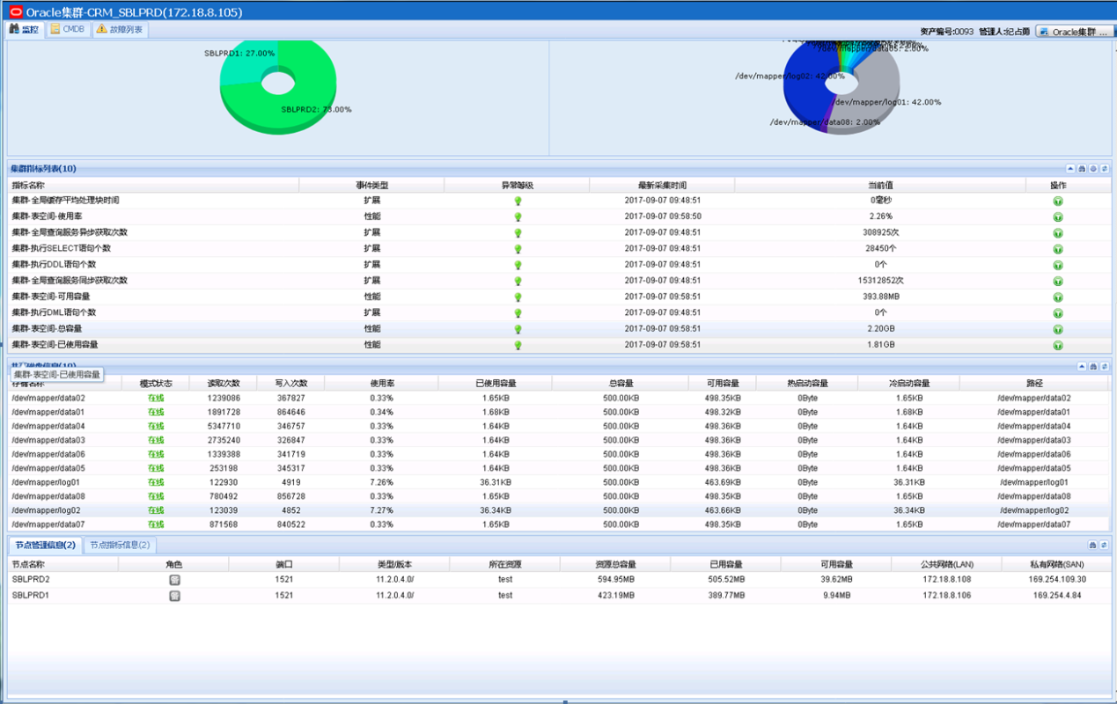Open the CMDB tab

(68, 30)
